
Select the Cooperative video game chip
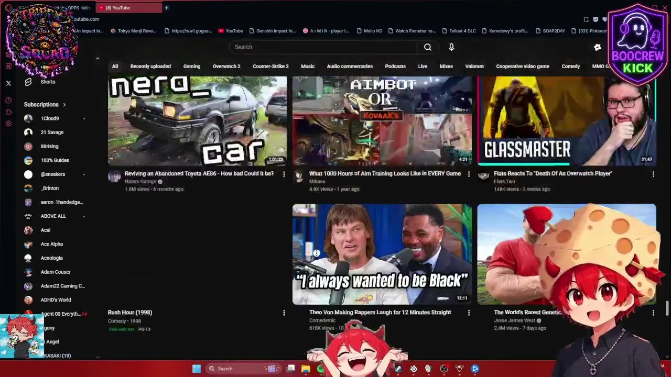[x=523, y=66]
